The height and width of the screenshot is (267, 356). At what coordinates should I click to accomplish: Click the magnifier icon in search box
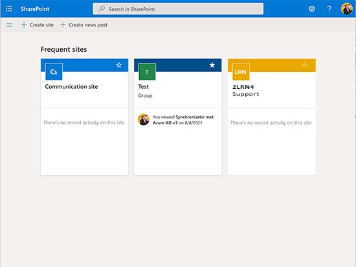pos(102,9)
